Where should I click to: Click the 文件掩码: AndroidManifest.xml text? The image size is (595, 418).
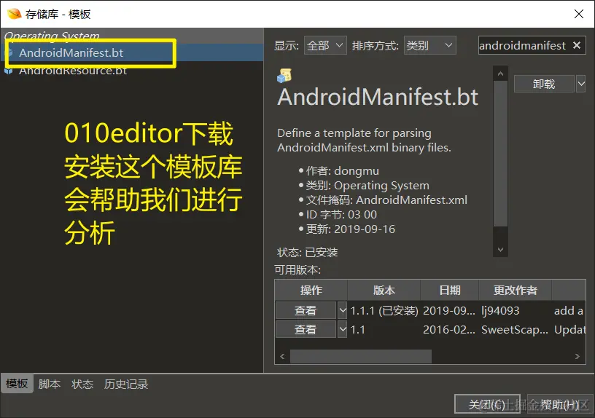(386, 200)
